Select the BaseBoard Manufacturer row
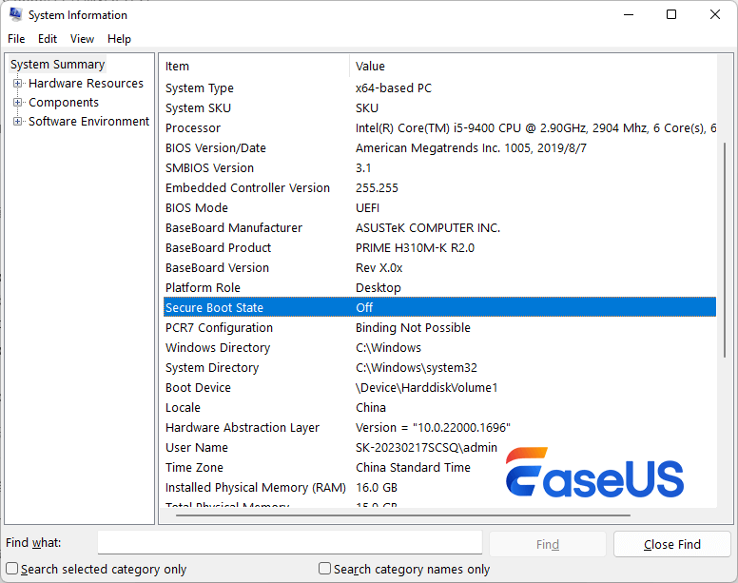 pos(439,227)
